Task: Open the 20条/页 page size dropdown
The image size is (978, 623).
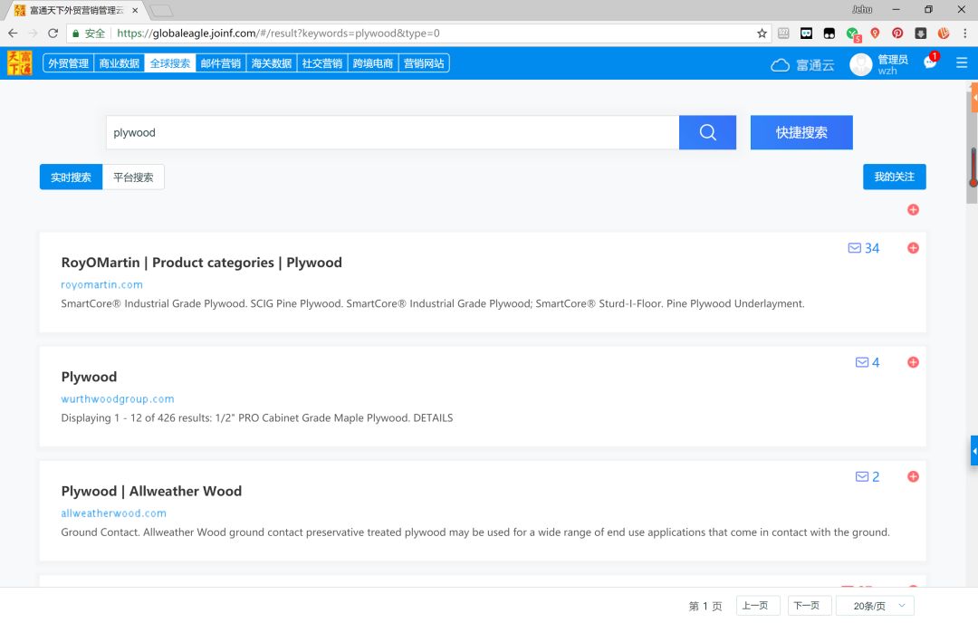Action: click(875, 606)
